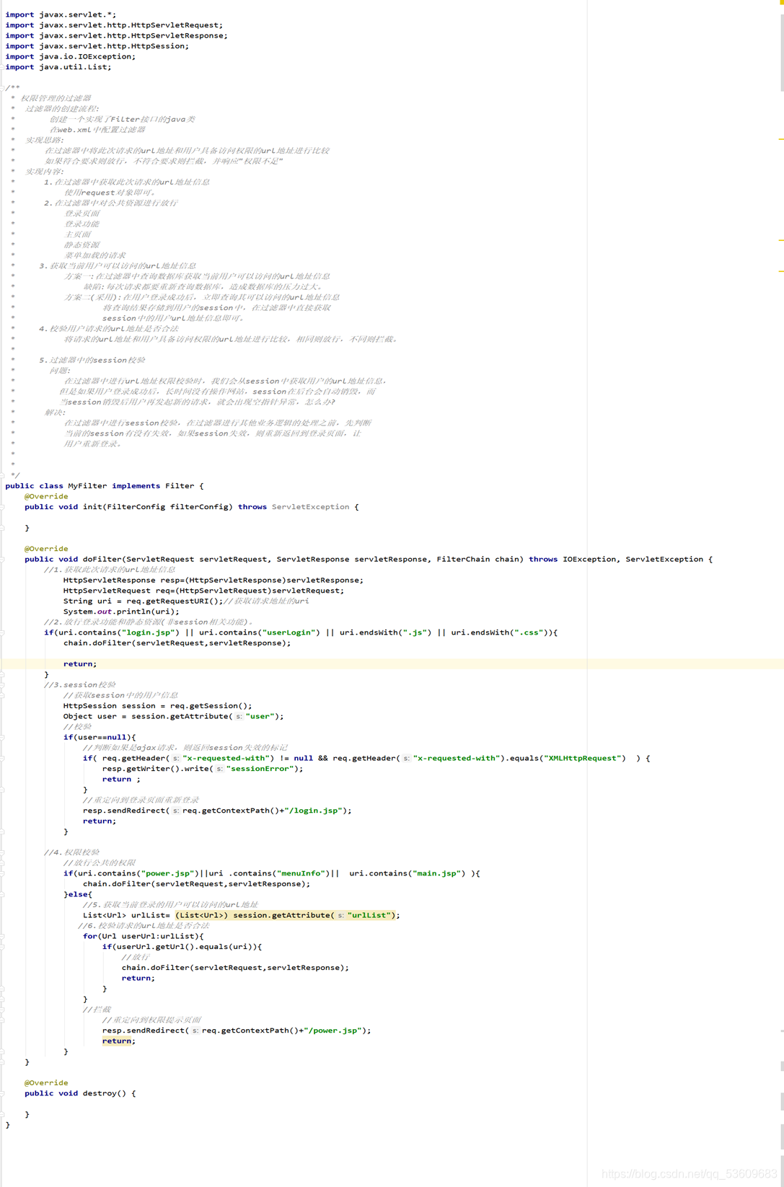Click the import java.io.IOException line
Image resolution: width=784 pixels, height=1187 pixels.
[x=70, y=56]
